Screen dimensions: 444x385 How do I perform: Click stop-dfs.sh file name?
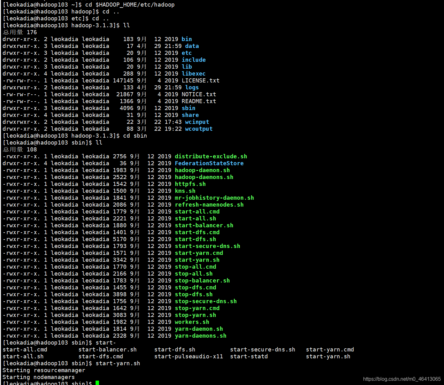click(194, 294)
